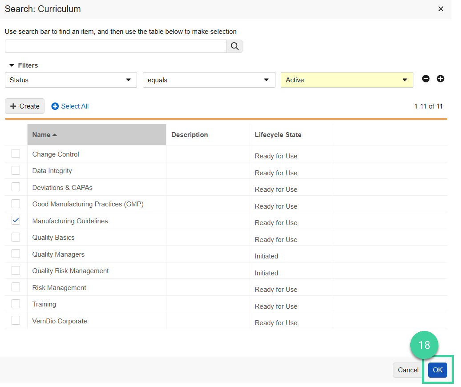Check the Change Control checkbox

click(x=16, y=154)
